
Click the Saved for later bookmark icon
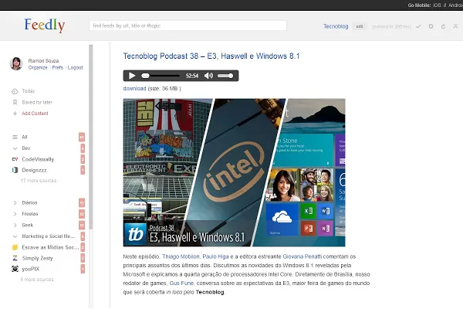[15, 102]
